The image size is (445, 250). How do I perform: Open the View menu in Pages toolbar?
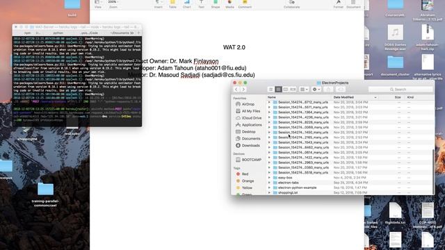pos(98,3)
